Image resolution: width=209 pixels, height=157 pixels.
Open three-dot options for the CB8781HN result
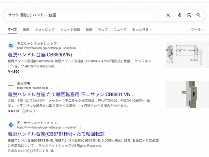(x=80, y=127)
